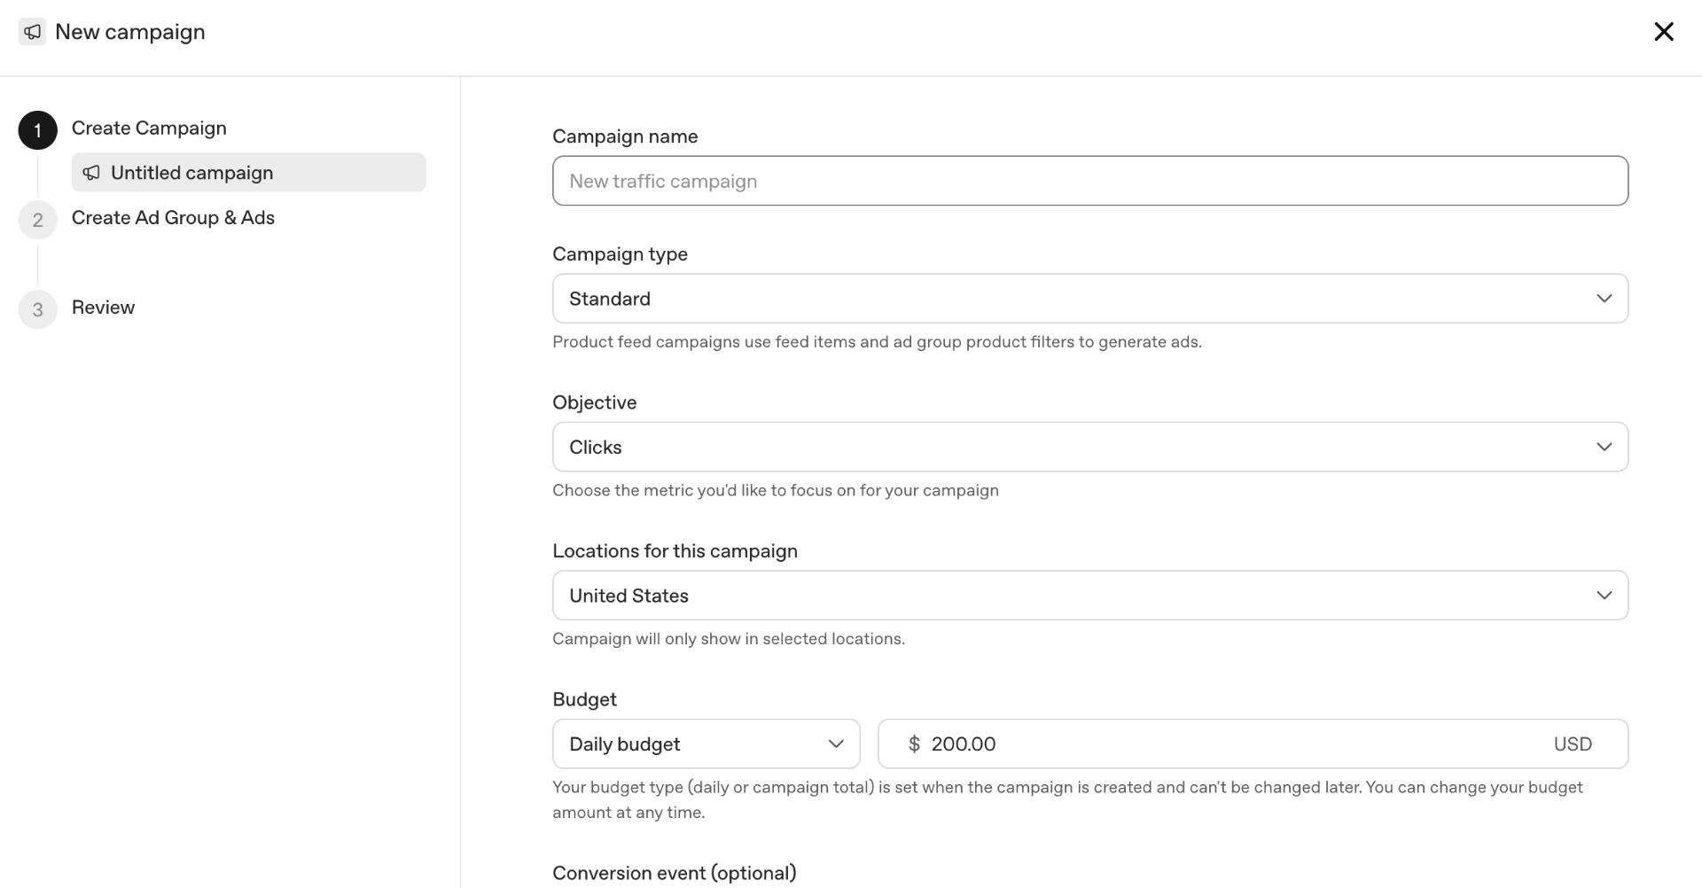Click the budget type explanation helper text
Image resolution: width=1702 pixels, height=888 pixels.
point(1067,799)
